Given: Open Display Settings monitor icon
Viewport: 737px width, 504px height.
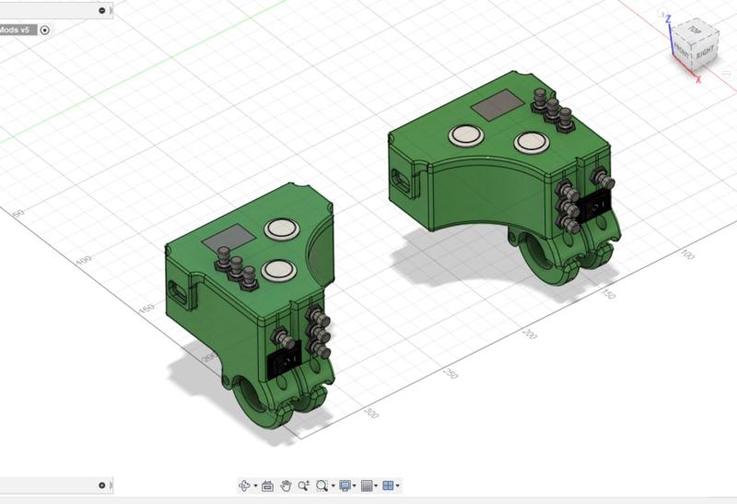Looking at the screenshot, I should pos(345,486).
